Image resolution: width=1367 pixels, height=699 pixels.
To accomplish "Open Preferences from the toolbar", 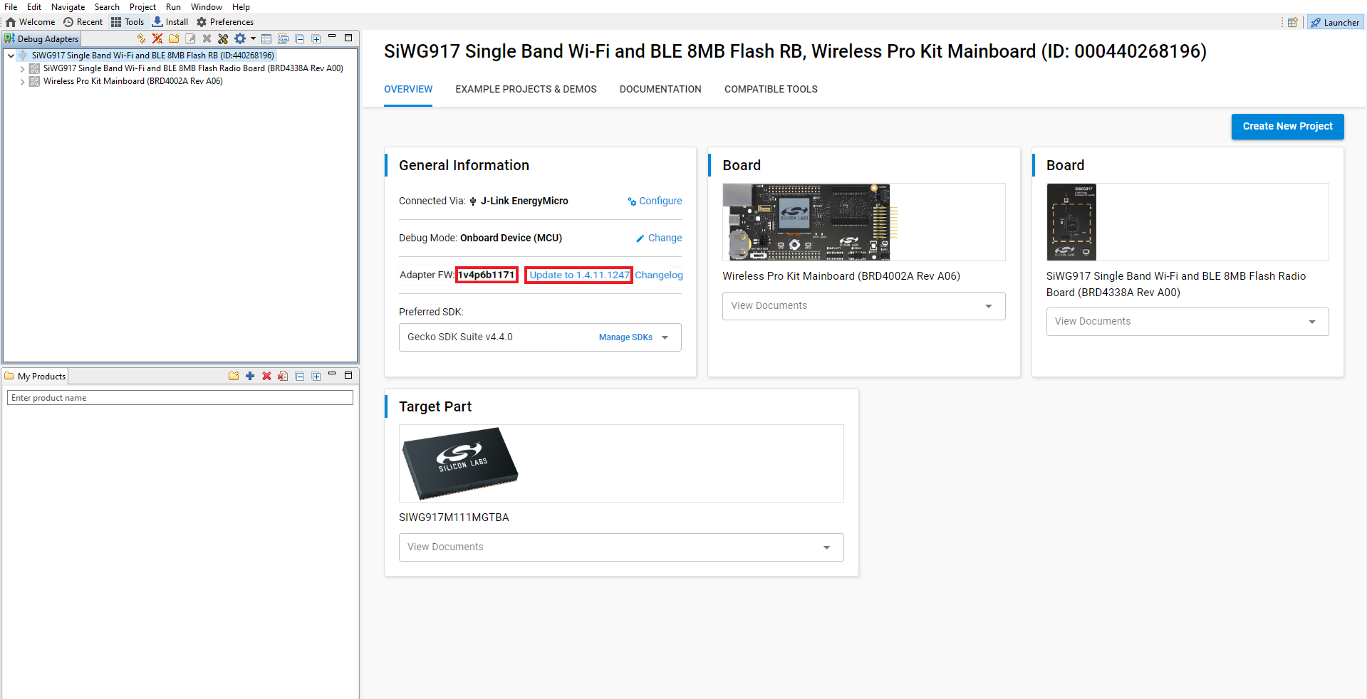I will pyautogui.click(x=225, y=22).
